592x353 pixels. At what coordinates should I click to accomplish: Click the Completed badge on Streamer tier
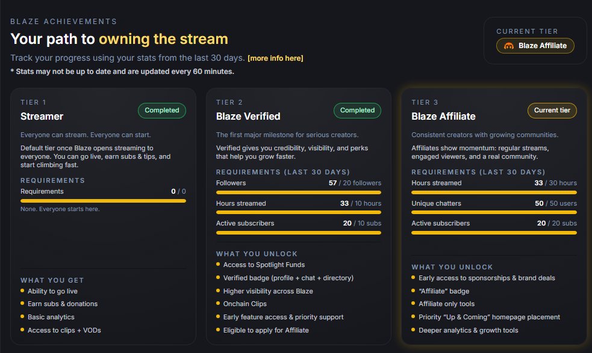coord(161,110)
